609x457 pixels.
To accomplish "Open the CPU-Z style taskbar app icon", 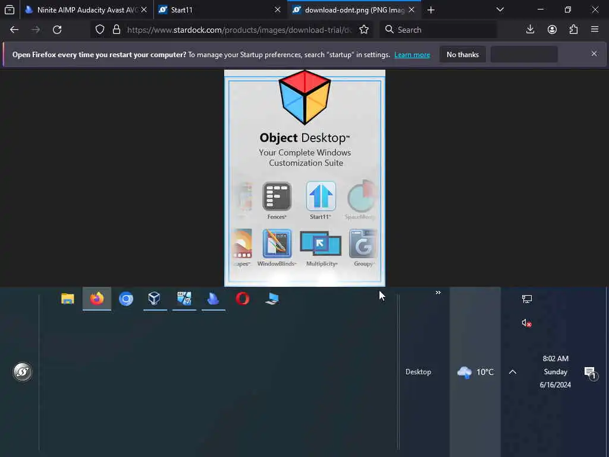I will coord(184,299).
